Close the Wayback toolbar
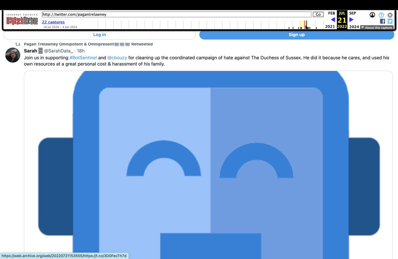The height and width of the screenshot is (259, 398). (390, 15)
